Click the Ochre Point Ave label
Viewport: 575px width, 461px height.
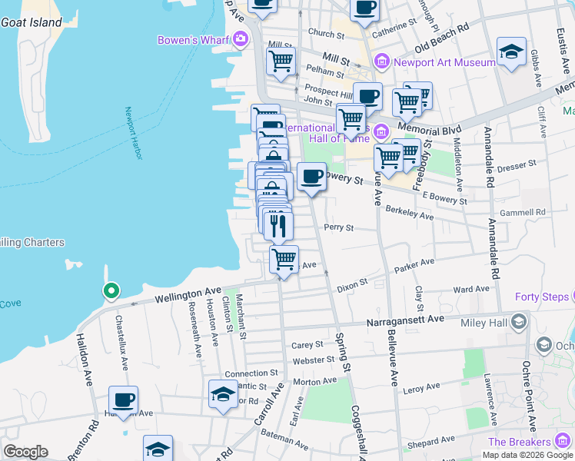pyautogui.click(x=530, y=396)
